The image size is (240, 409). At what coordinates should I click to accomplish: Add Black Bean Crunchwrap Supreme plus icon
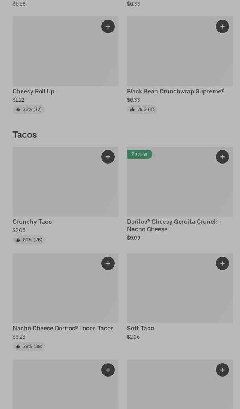[x=222, y=26]
